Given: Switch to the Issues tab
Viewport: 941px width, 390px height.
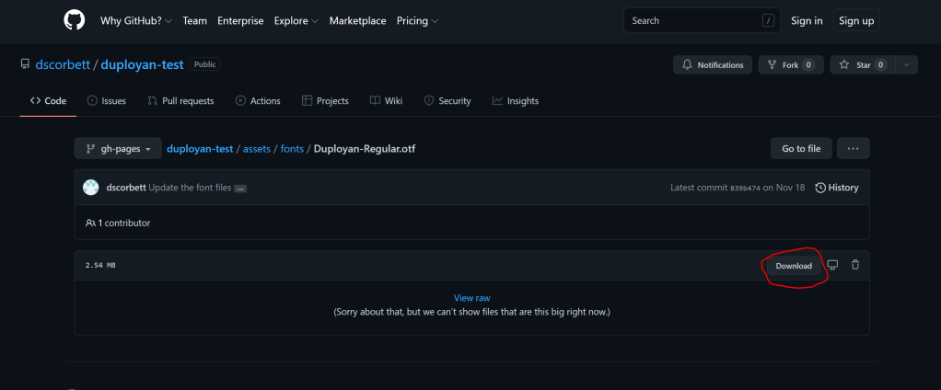Looking at the screenshot, I should pyautogui.click(x=106, y=101).
